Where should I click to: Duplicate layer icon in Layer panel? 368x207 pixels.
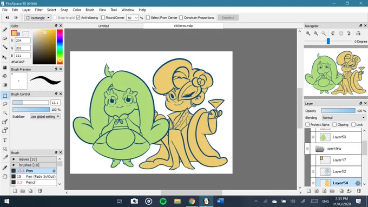(341, 191)
